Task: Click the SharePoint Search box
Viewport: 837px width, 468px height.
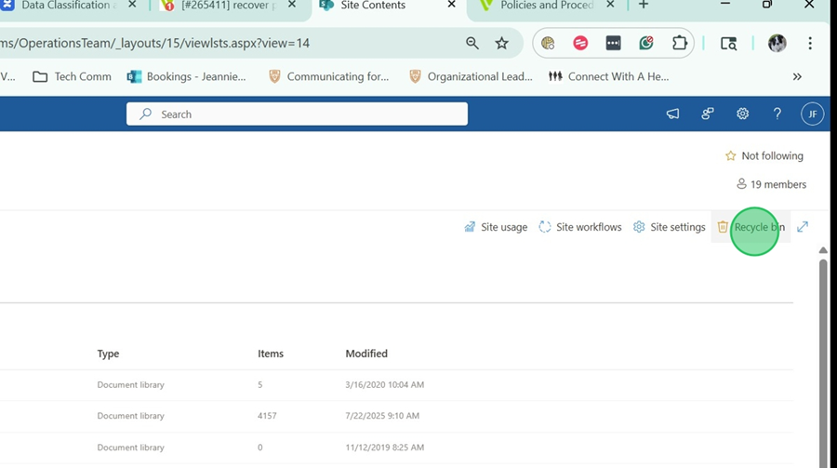Action: [297, 114]
